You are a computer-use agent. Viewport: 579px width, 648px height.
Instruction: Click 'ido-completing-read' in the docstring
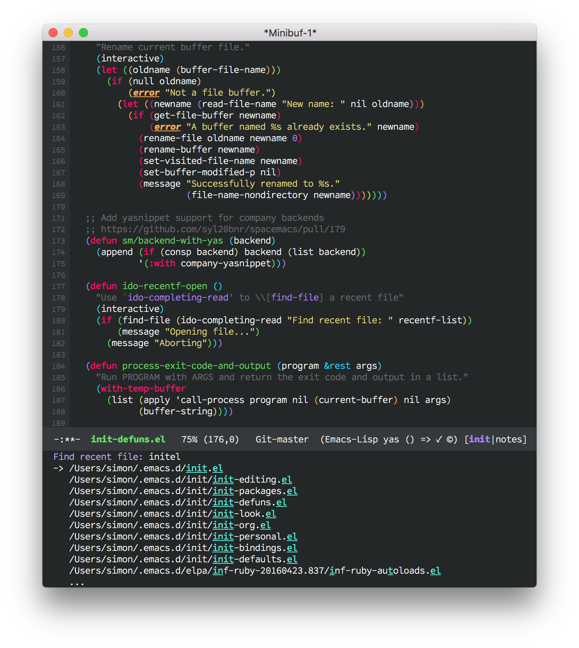(x=178, y=297)
